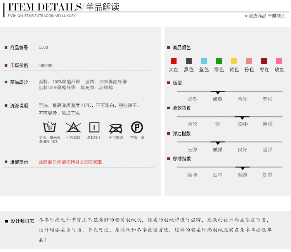The height and width of the screenshot is (252, 291).
Task: Click the hand wash 40℃ care icon
Action: [50, 127]
